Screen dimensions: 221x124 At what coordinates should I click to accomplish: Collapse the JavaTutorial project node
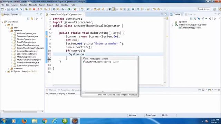(2, 22)
